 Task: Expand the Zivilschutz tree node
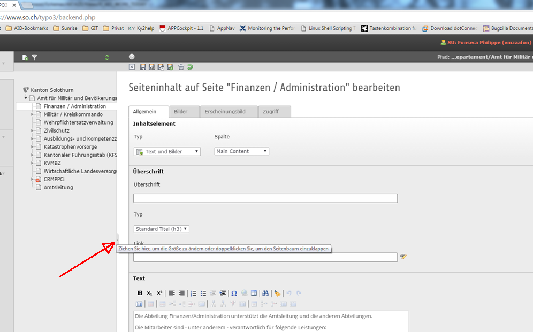coord(32,130)
